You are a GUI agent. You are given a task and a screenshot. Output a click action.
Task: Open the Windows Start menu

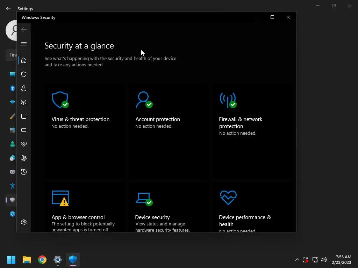click(x=11, y=260)
